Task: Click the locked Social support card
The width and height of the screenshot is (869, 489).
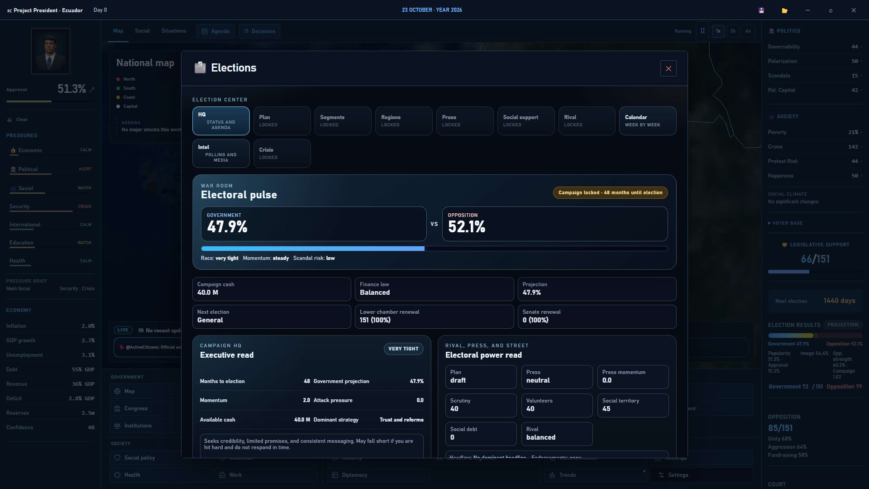Action: point(526,121)
